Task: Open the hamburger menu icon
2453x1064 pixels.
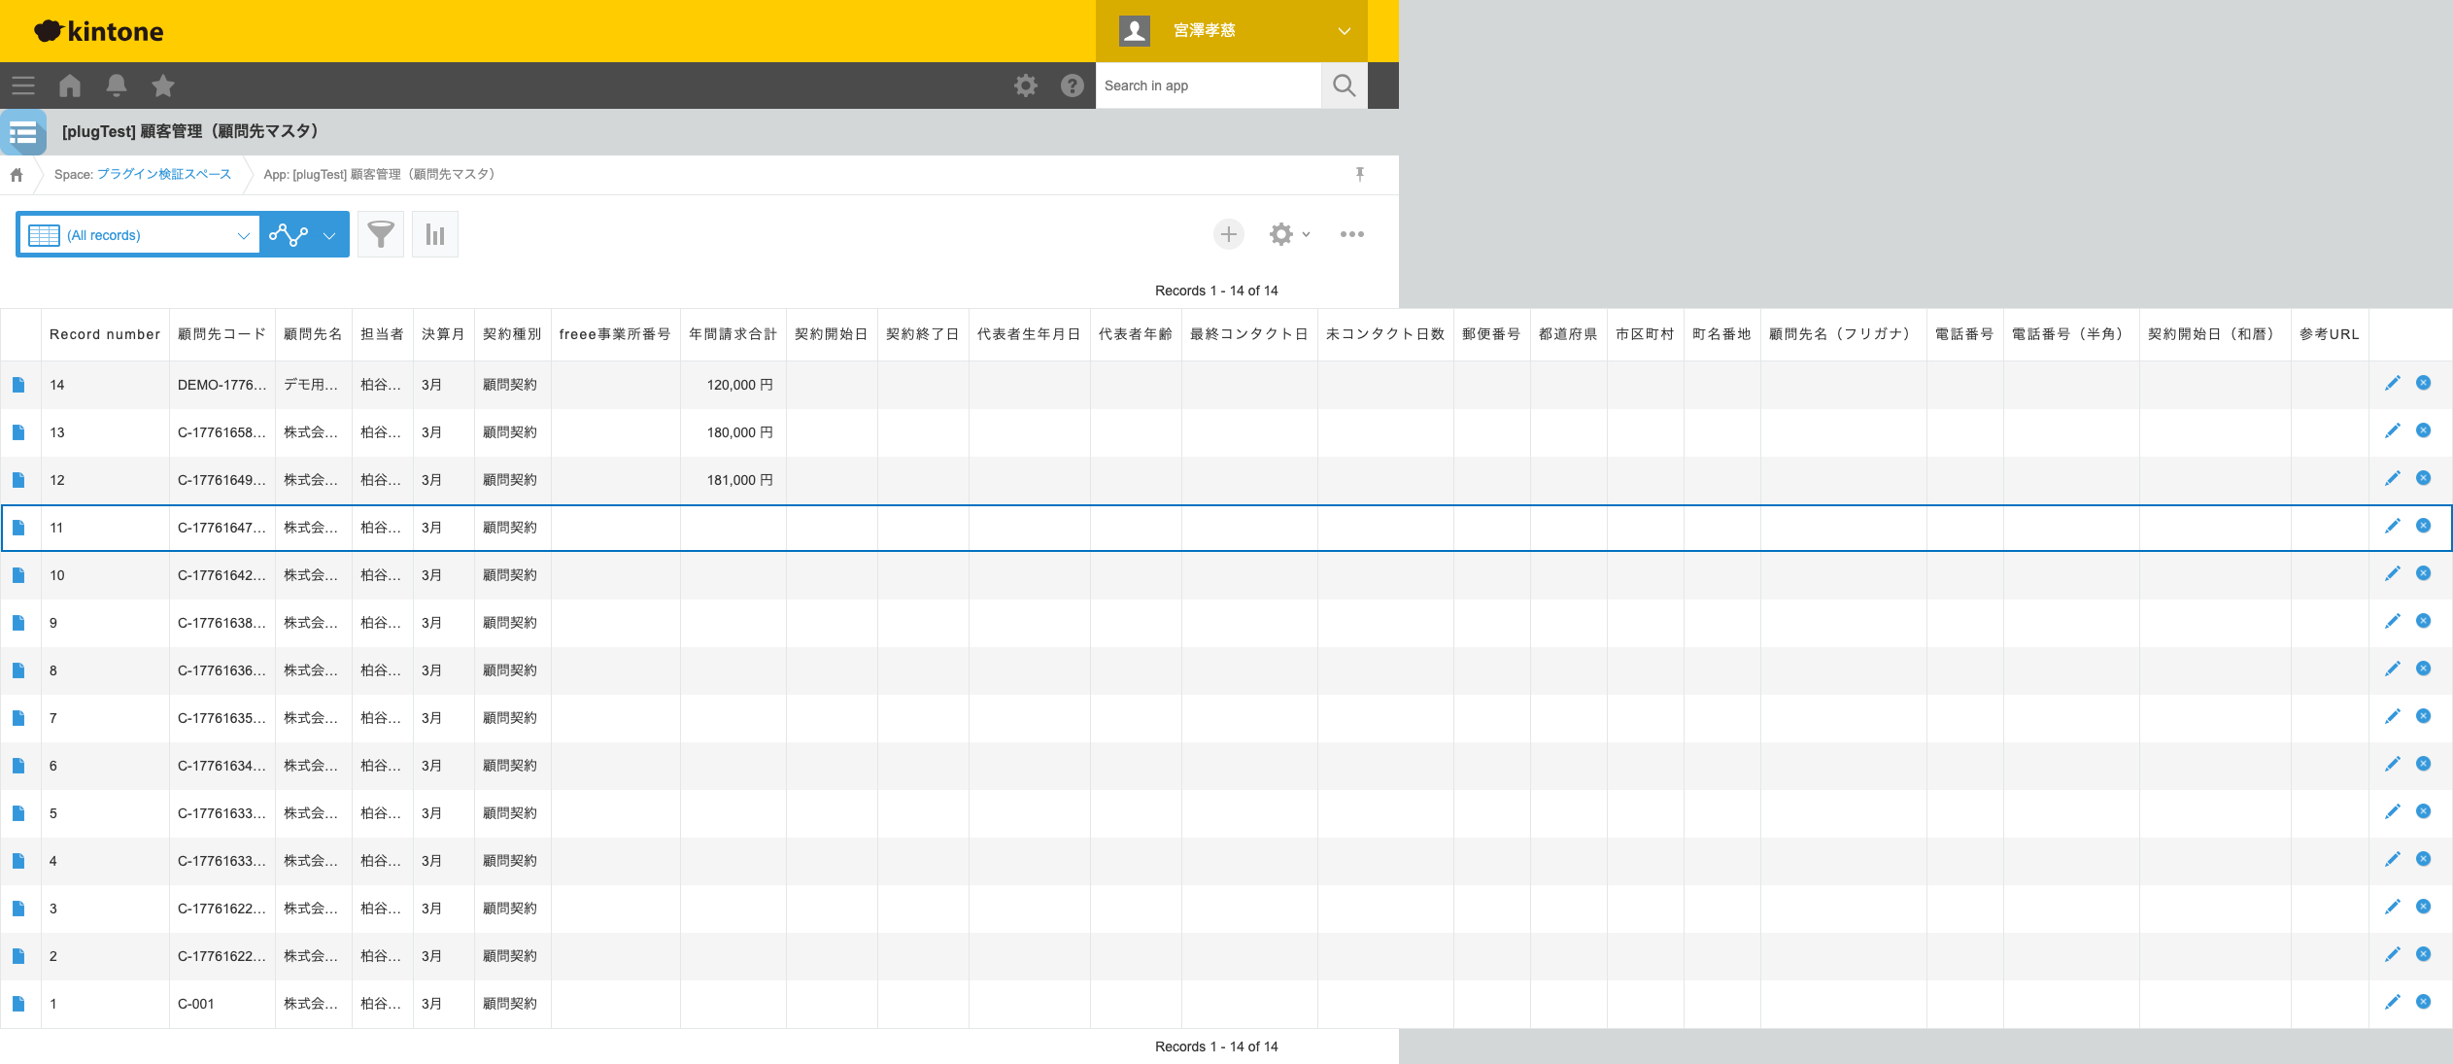Action: click(23, 86)
